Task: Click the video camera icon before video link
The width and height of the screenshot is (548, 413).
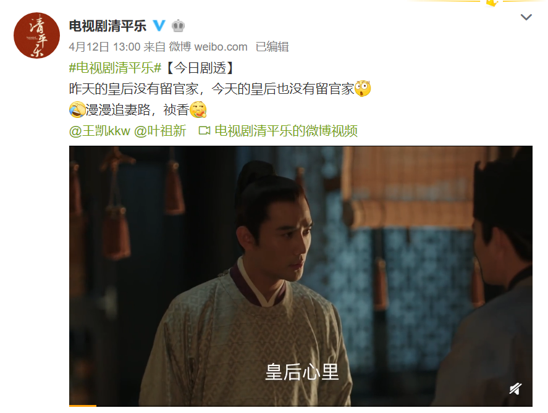Action: [x=204, y=131]
